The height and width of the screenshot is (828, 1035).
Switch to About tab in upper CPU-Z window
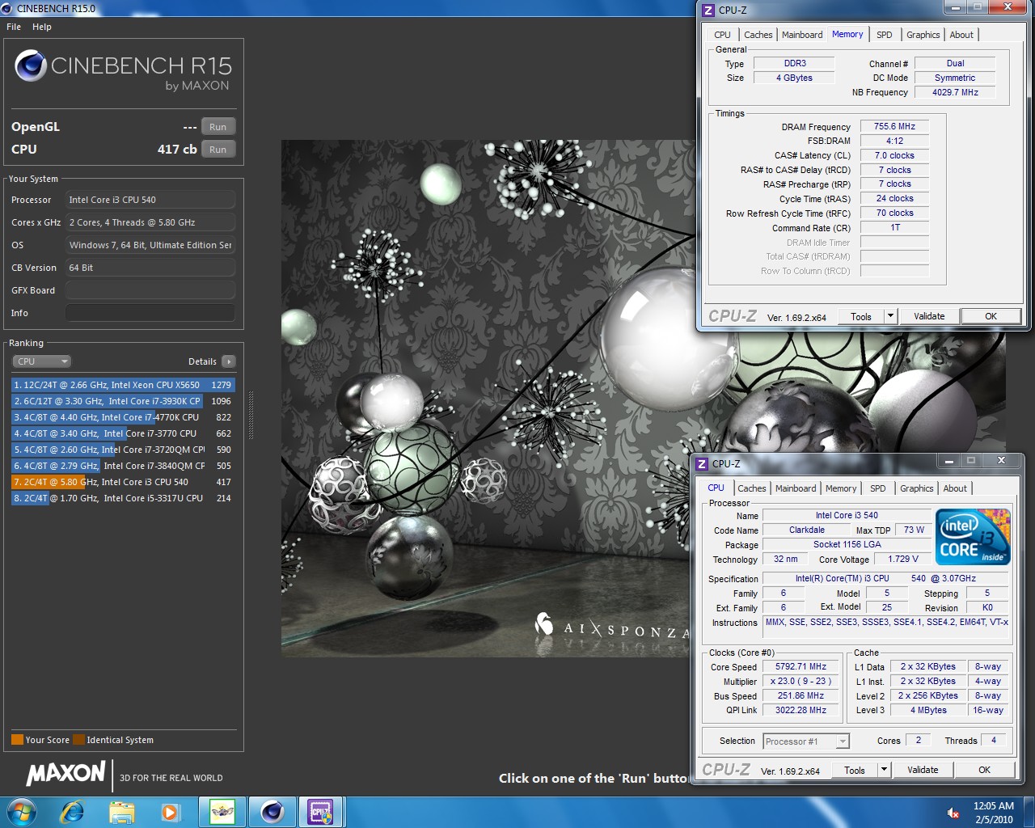coord(961,35)
